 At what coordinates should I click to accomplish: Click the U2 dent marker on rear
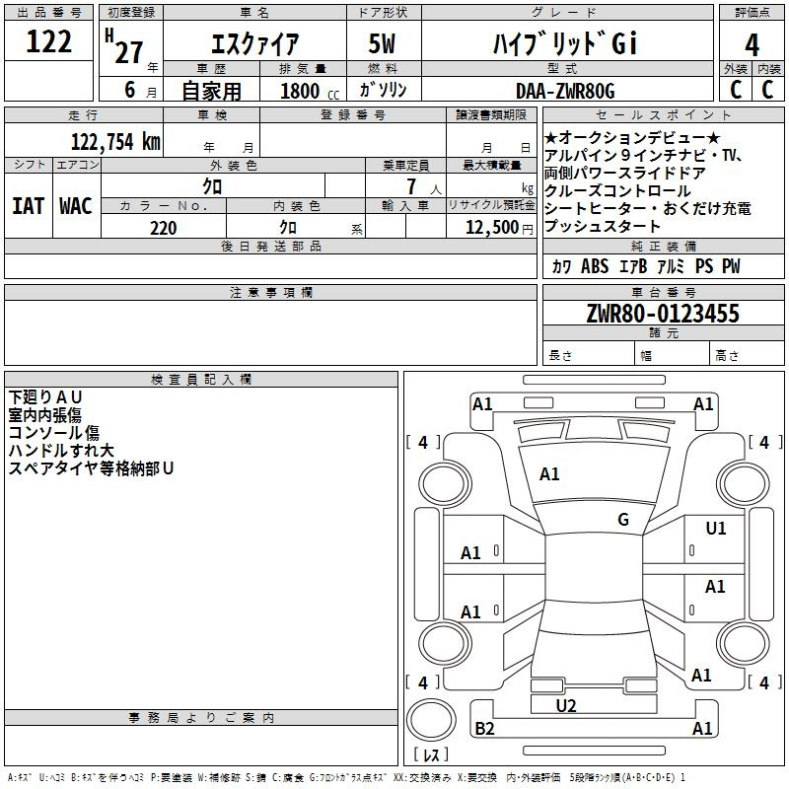[565, 705]
